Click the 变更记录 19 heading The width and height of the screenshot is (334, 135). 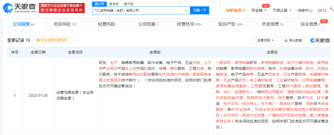[x=19, y=40]
